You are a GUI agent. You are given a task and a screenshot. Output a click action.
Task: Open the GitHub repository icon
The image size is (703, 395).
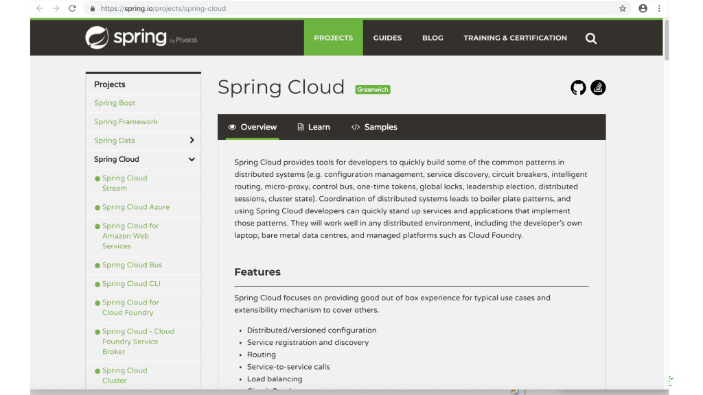[x=578, y=88]
